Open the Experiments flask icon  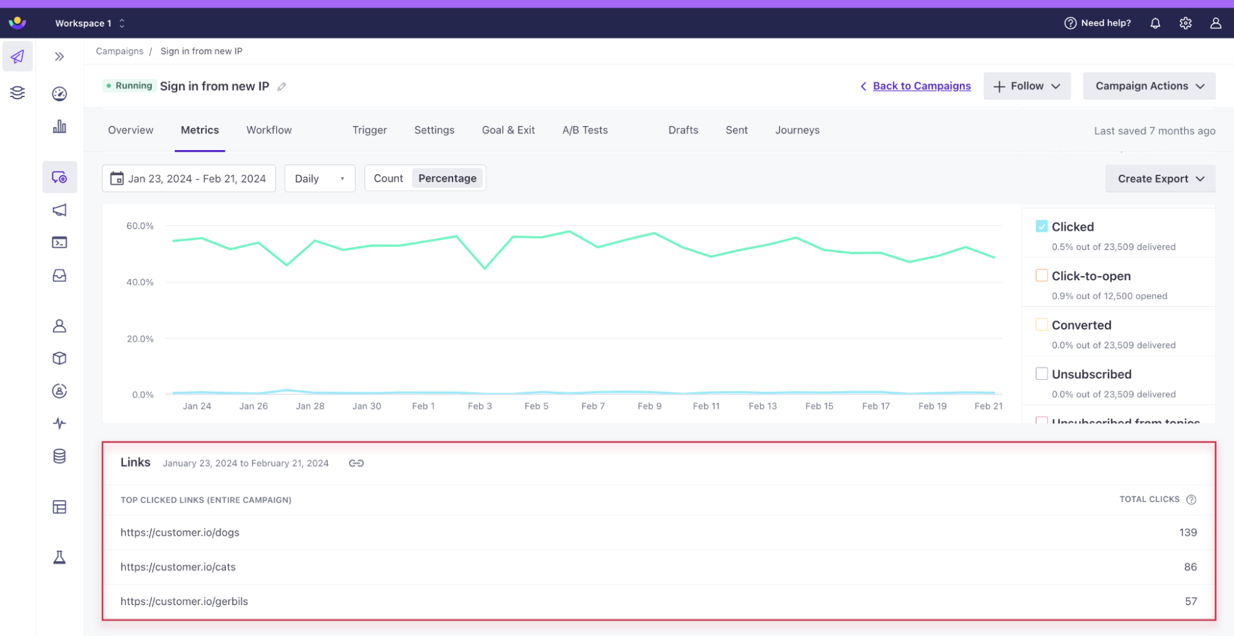59,558
